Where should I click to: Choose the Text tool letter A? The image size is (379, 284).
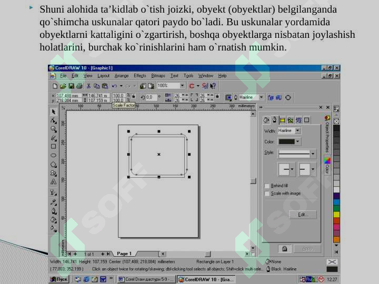click(54, 181)
